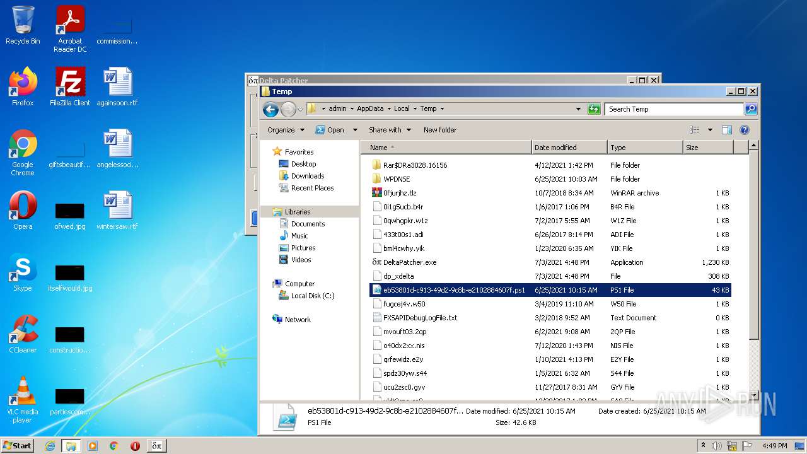Expand the Local breadcrumb dropdown arrow
807x454 pixels.
pos(414,109)
